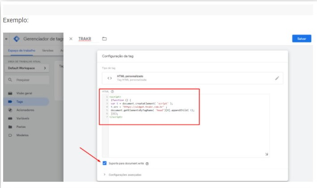Click the Pastas folder icon

(x=10, y=127)
